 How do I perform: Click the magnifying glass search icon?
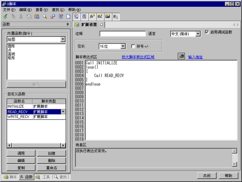pyautogui.click(x=45, y=17)
